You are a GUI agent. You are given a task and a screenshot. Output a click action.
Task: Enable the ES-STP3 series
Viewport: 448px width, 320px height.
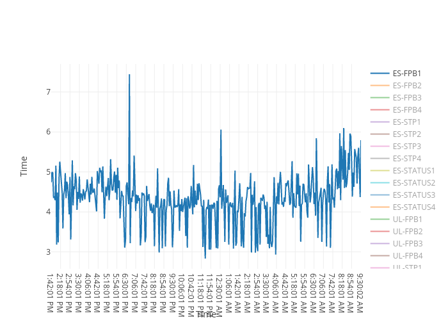pos(406,147)
